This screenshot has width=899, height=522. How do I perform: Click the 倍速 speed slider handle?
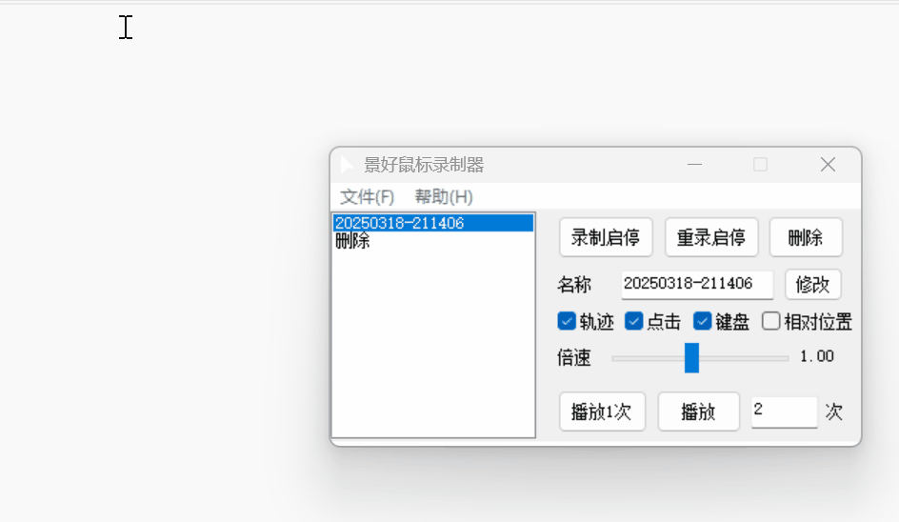pos(691,358)
